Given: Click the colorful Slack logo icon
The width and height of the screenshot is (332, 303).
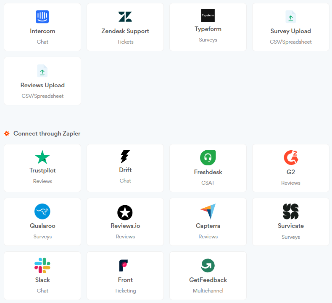Looking at the screenshot, I should 42,265.
